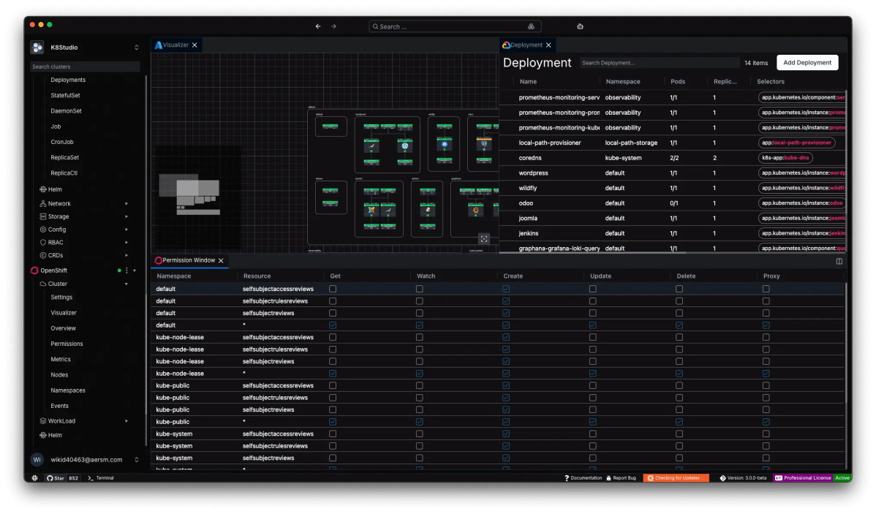Toggle Delete for default wildcard row
Screen dimensions: 876x514
coord(679,325)
